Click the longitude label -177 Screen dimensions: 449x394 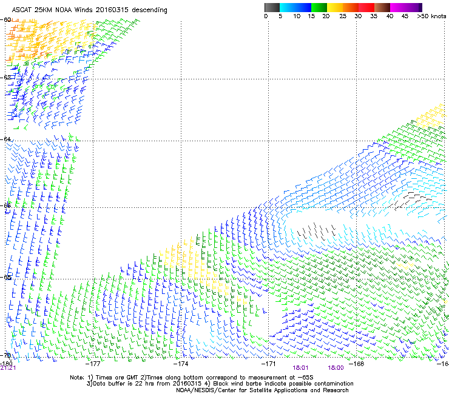(x=93, y=364)
